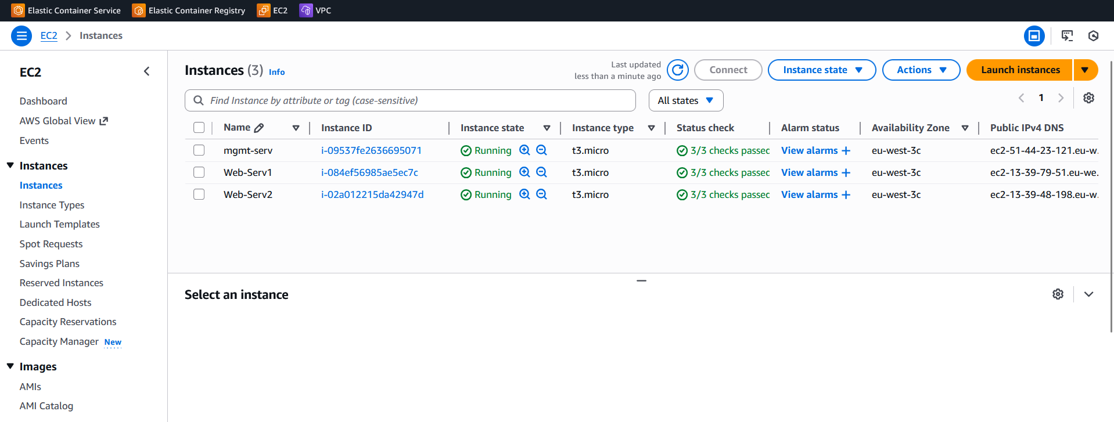Sort by Instance type column arrow

point(651,128)
